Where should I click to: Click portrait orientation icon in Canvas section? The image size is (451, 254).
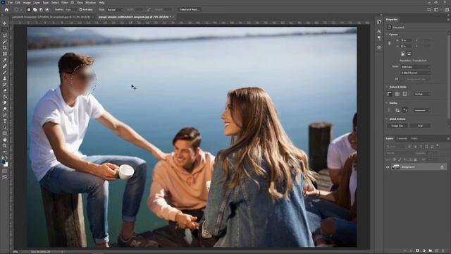(402, 54)
